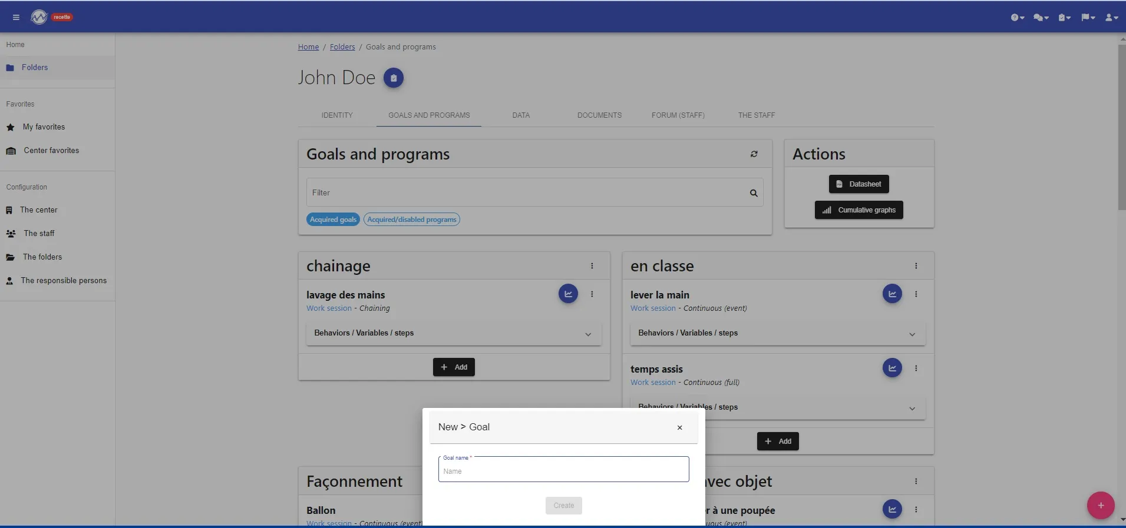
Task: Close the New > Goal dialog
Action: point(679,427)
